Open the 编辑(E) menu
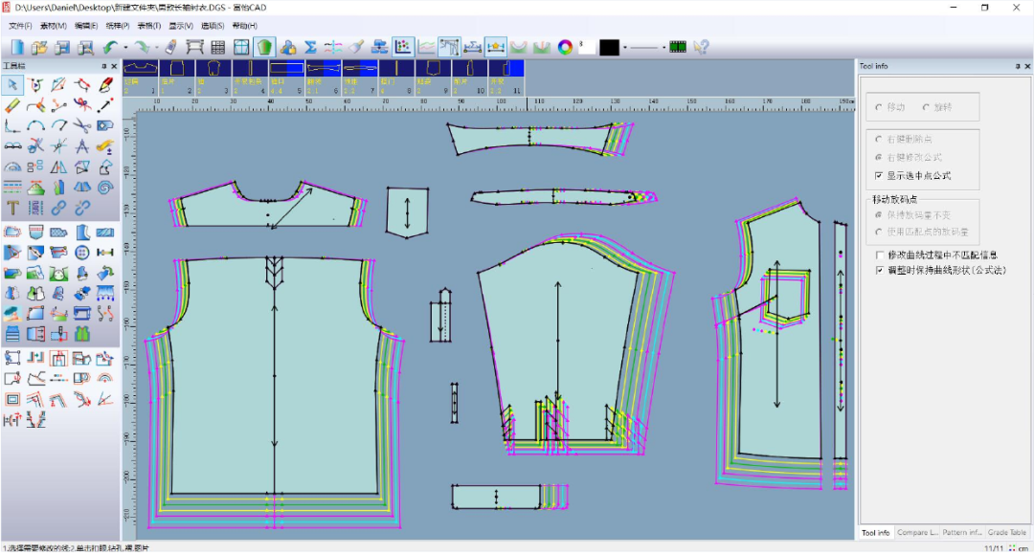 click(86, 26)
